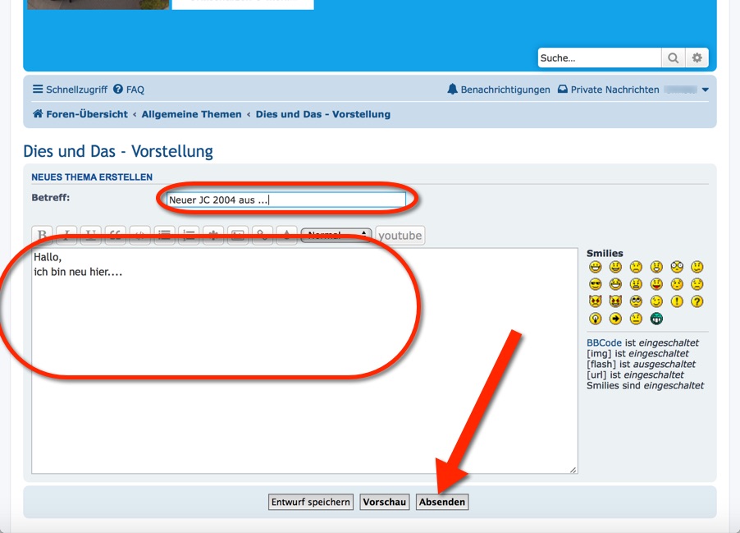Save draft with Entwurf speichern

pyautogui.click(x=311, y=502)
